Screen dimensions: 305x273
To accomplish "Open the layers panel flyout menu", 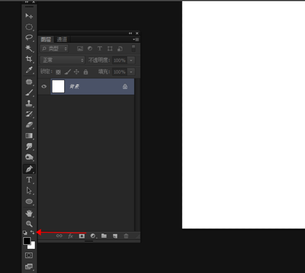I will (x=136, y=39).
